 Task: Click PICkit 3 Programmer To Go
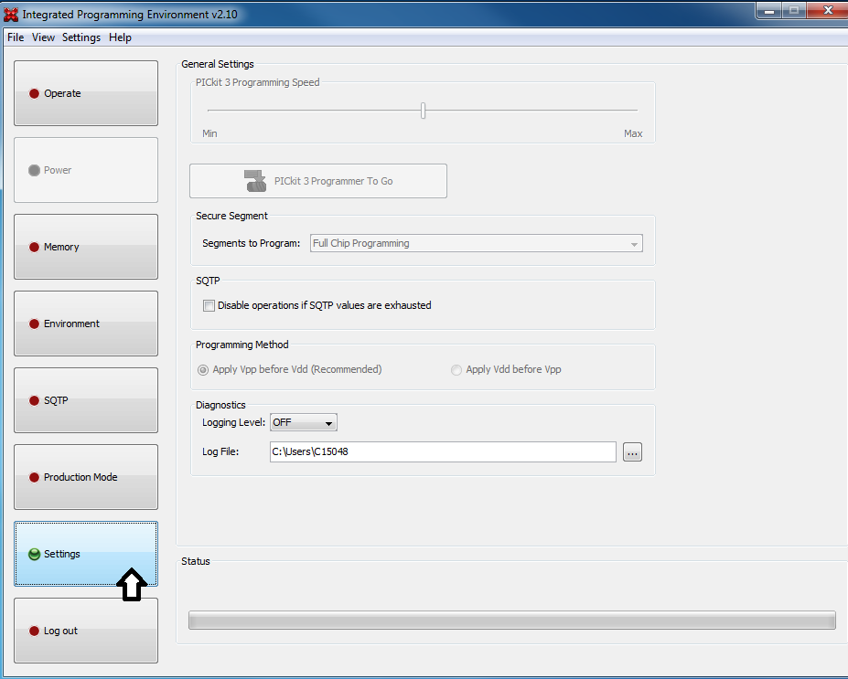(x=317, y=181)
